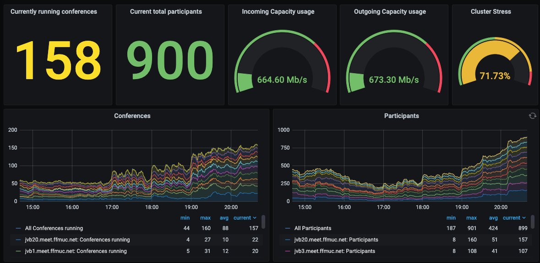Click the Participants panel refresh icon

pyautogui.click(x=532, y=116)
